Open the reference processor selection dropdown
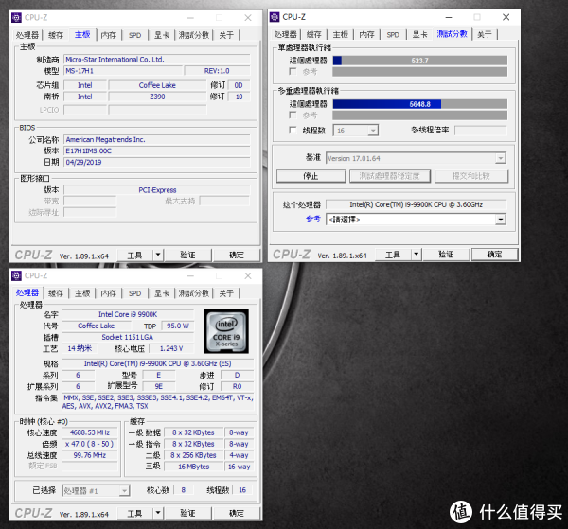Screen dimensions: 568x529 416,220
